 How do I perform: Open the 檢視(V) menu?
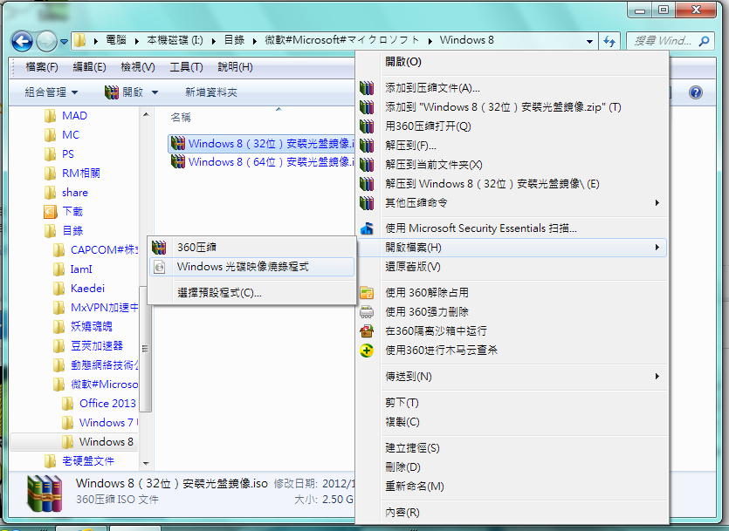[138, 67]
